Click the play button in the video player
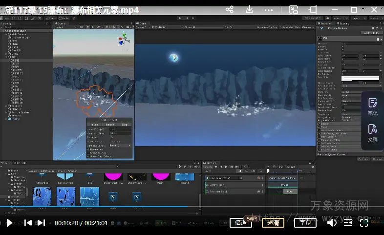The width and height of the screenshot is (384, 235). 9,223
